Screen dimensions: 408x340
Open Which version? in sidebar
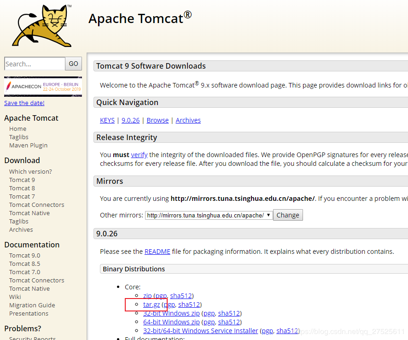tap(30, 172)
